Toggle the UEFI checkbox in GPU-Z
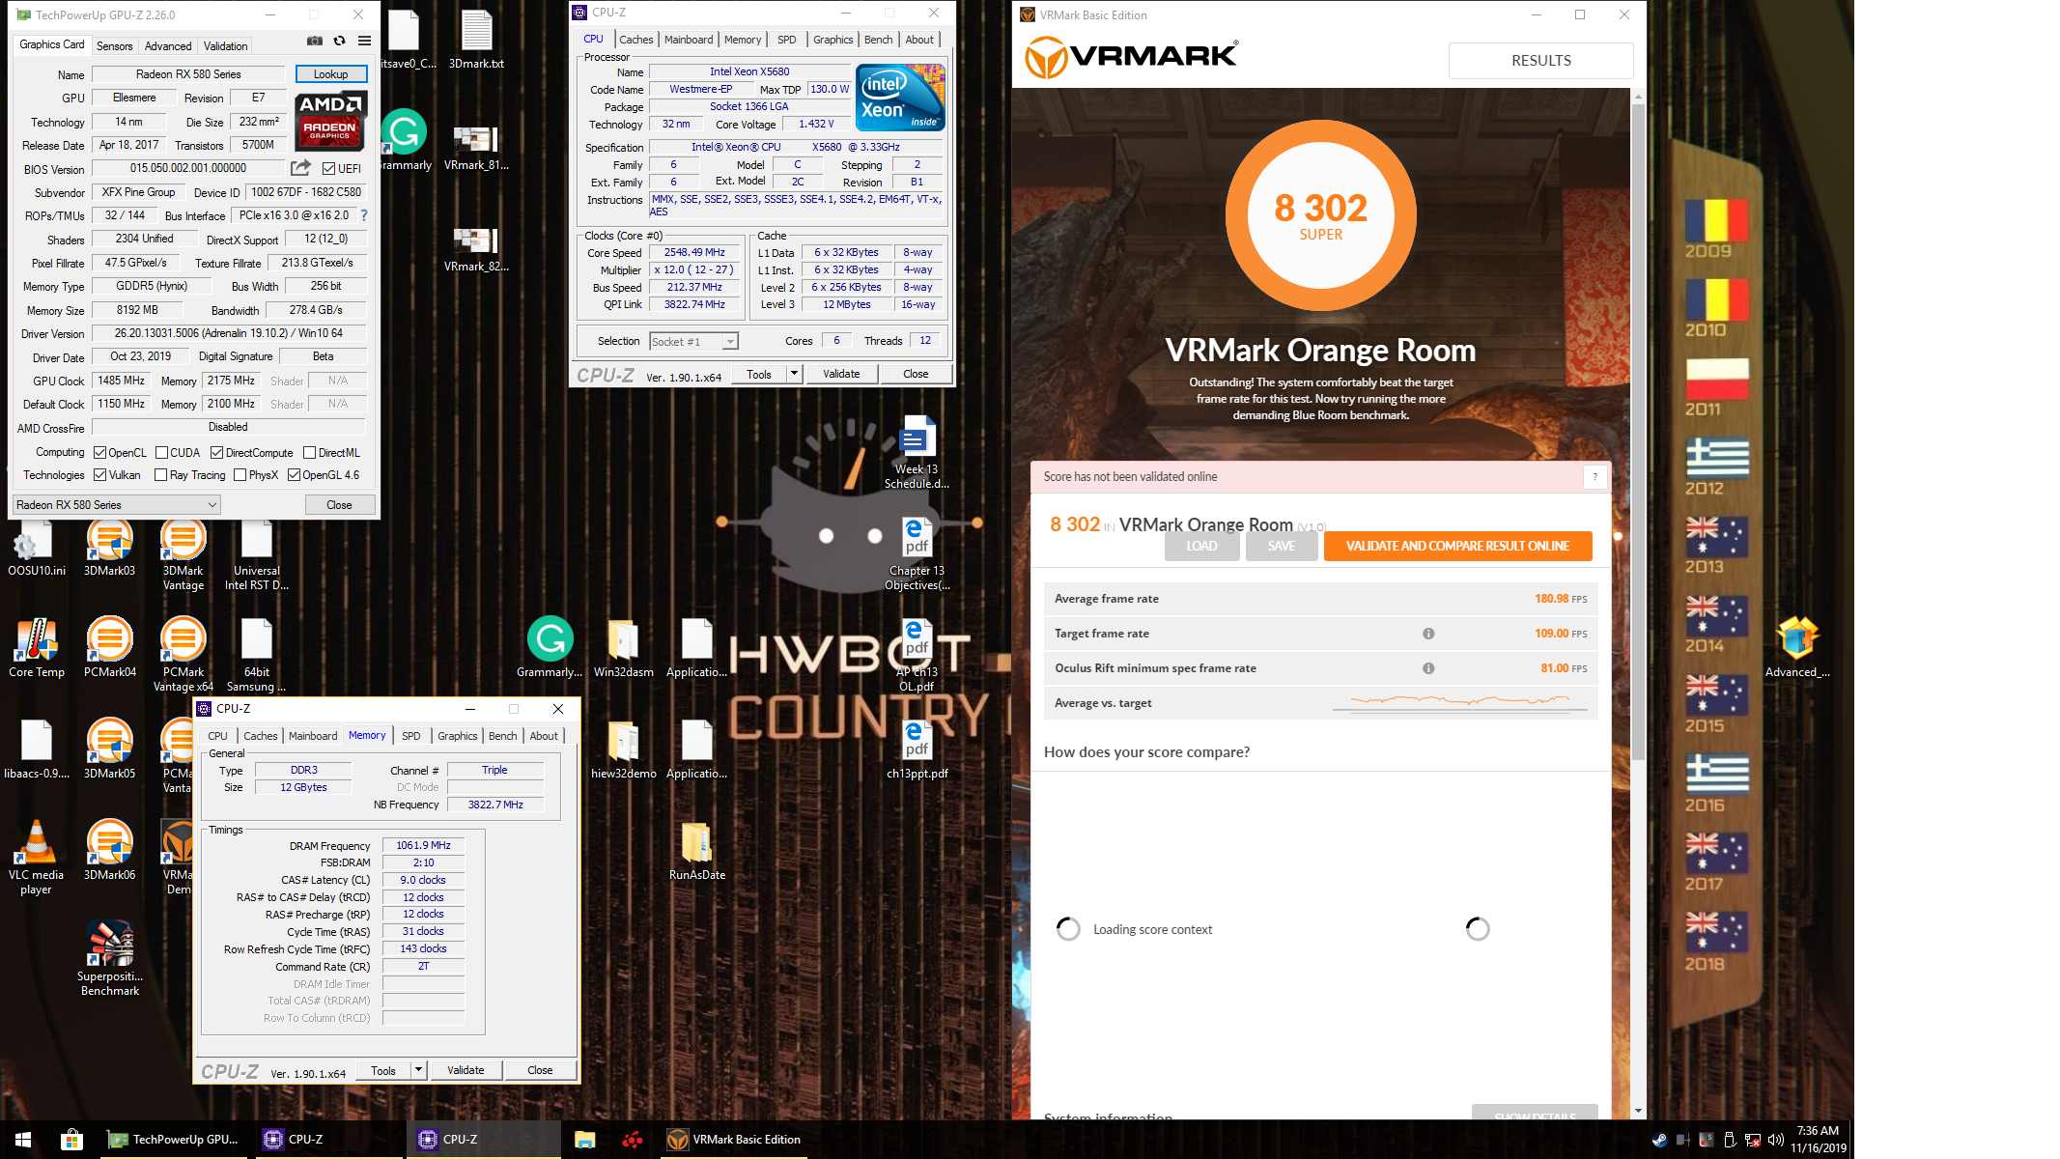 (x=328, y=168)
